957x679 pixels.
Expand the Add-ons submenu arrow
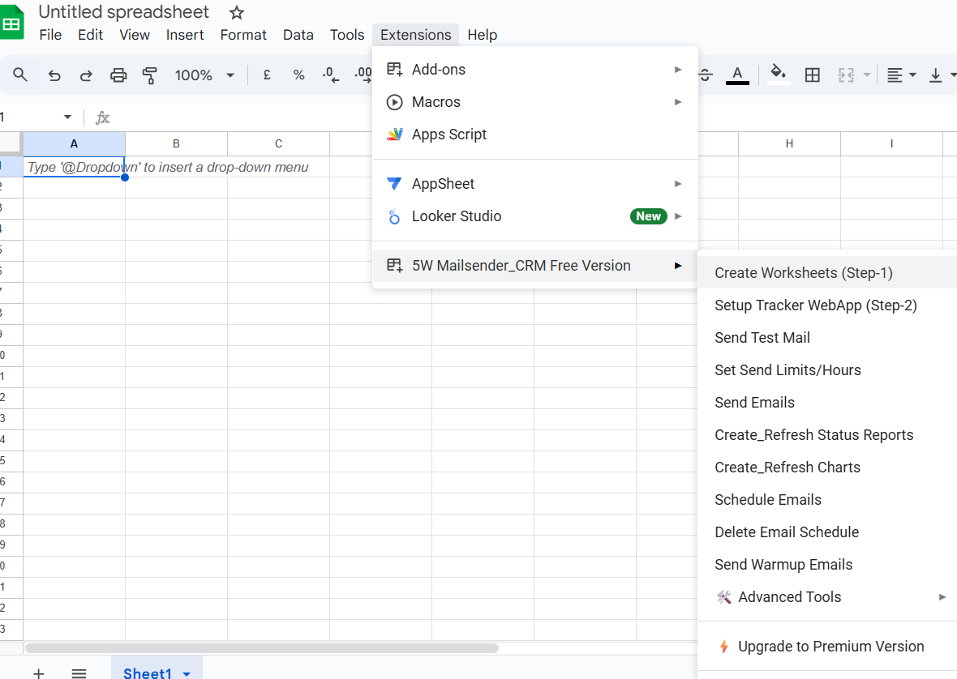[677, 70]
